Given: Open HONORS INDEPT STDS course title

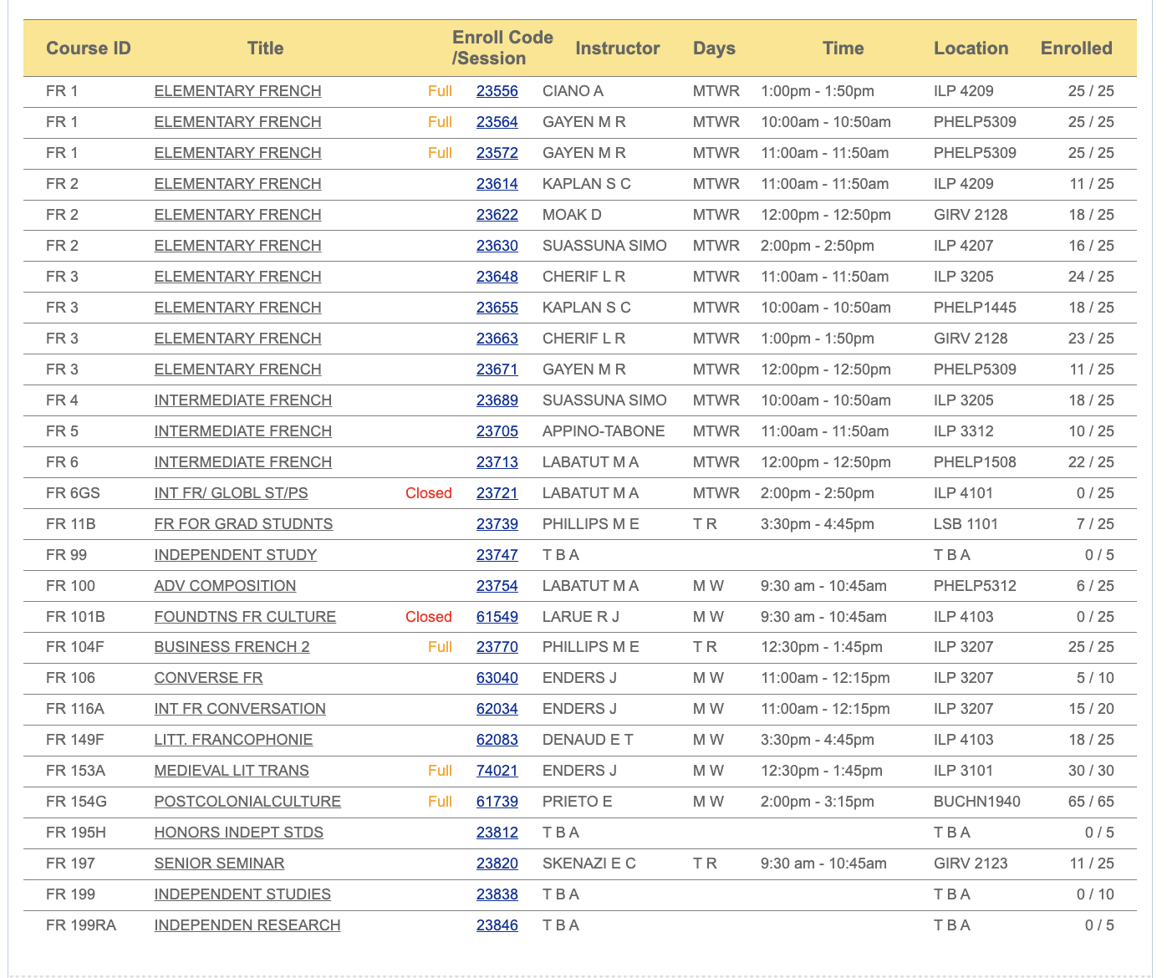Looking at the screenshot, I should click(238, 833).
